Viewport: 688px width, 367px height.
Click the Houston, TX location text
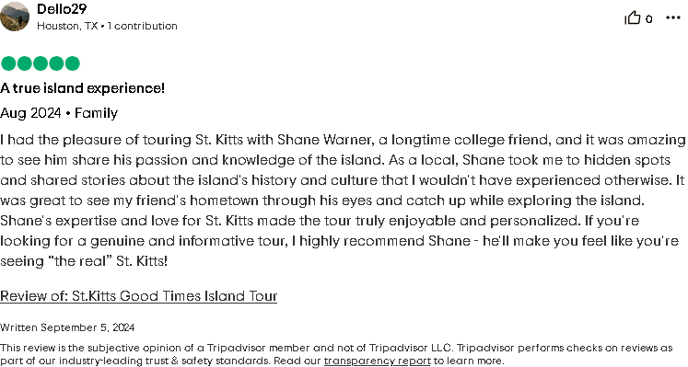[x=67, y=26]
